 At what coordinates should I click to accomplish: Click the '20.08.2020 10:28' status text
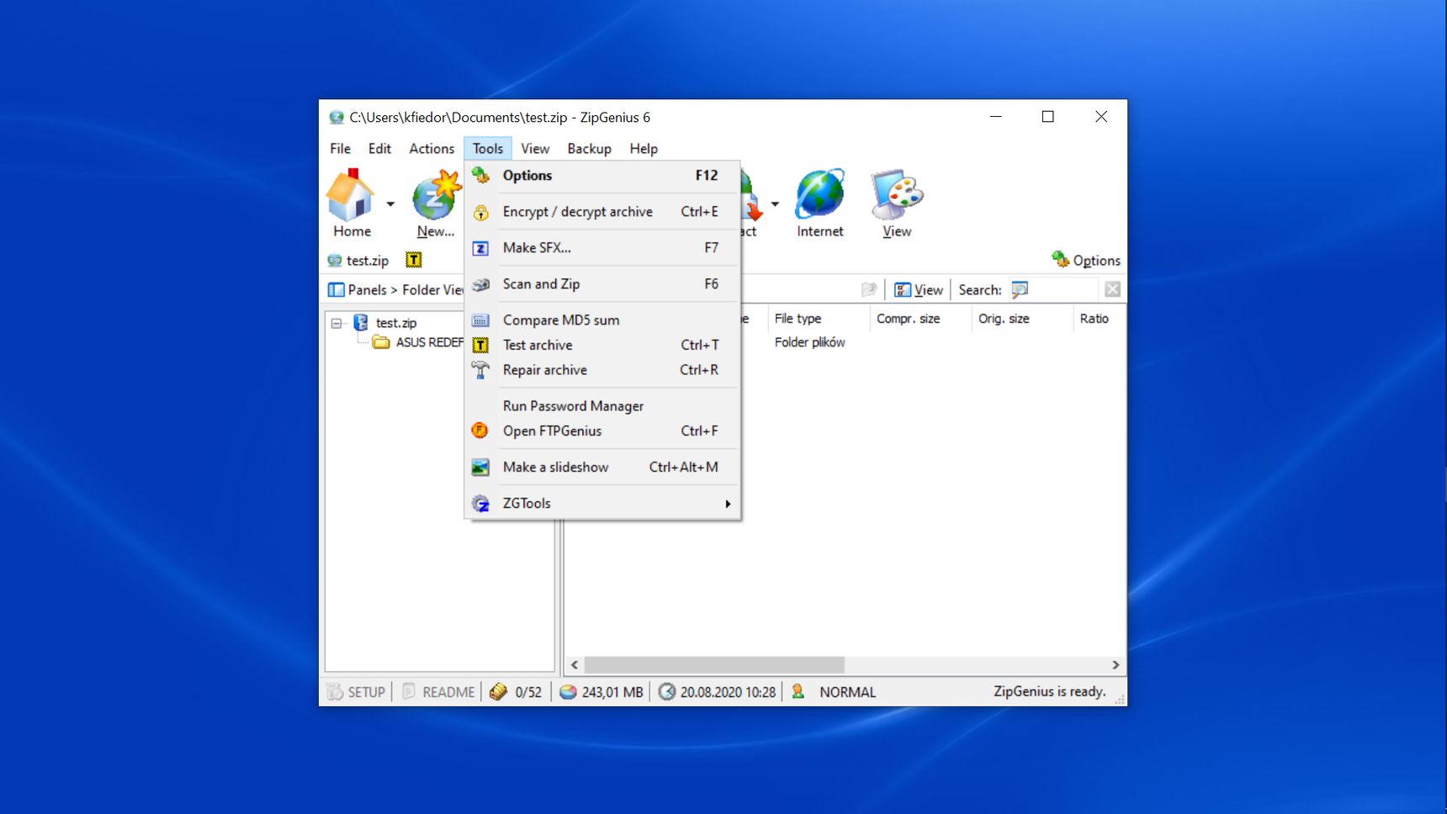coord(729,692)
